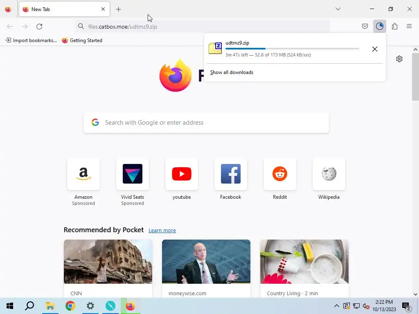Open File Explorer from taskbar
The image size is (419, 314).
coord(50,306)
